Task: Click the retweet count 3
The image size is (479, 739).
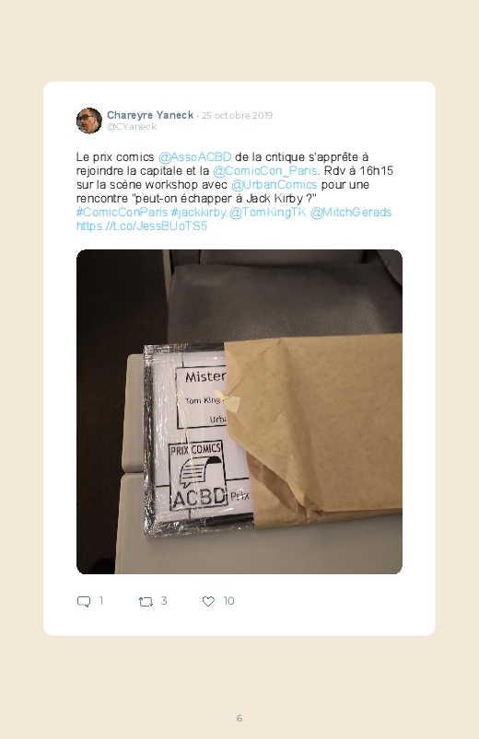Action: (x=164, y=601)
